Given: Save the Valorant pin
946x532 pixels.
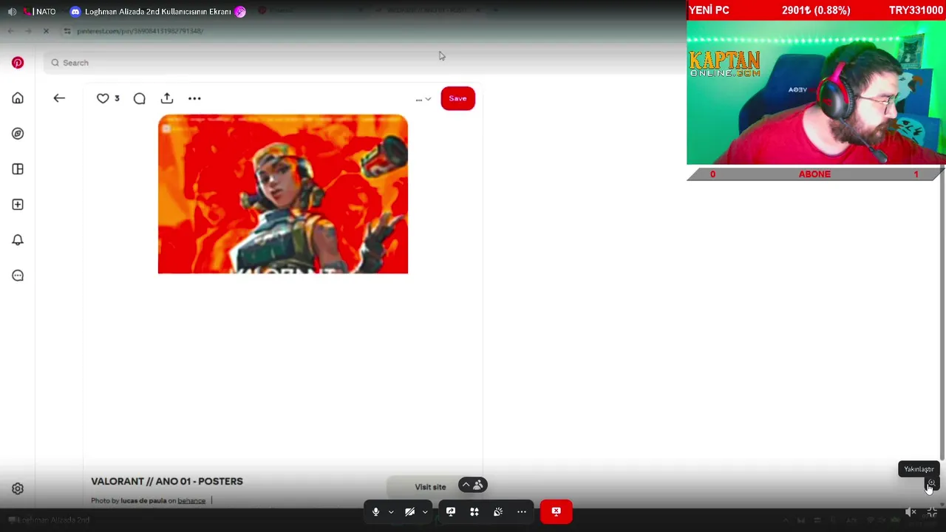Looking at the screenshot, I should 457,98.
